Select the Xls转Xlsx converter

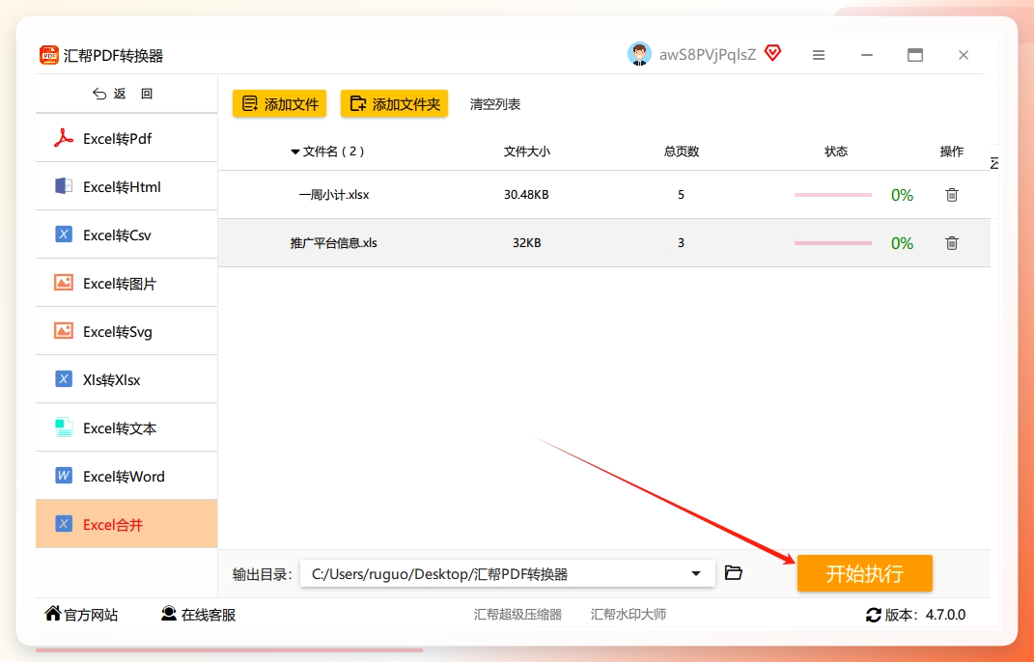click(x=126, y=379)
